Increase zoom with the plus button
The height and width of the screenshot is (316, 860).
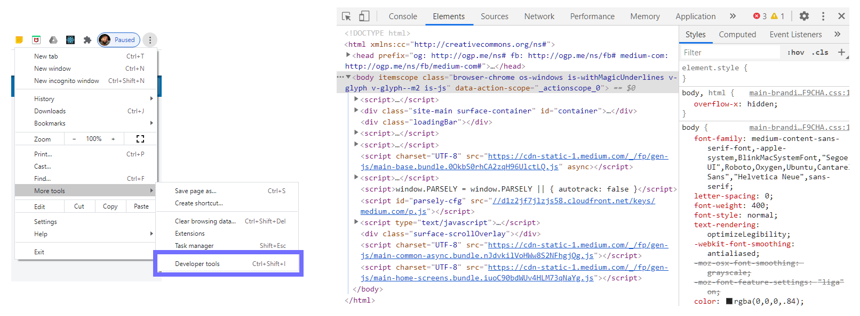tap(113, 139)
